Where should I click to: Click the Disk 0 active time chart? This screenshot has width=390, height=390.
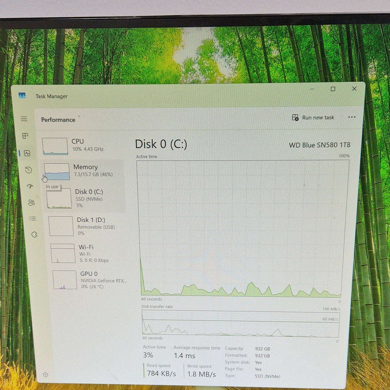tap(242, 228)
